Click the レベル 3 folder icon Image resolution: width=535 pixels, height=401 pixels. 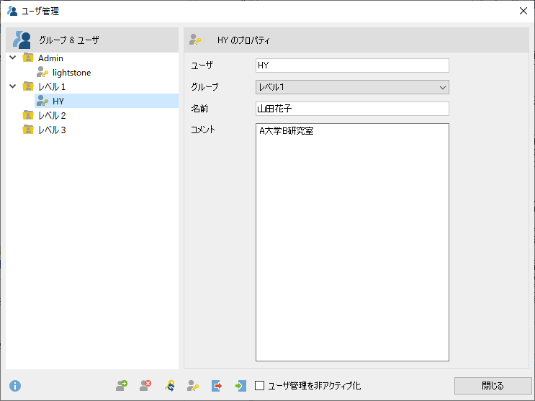click(28, 130)
